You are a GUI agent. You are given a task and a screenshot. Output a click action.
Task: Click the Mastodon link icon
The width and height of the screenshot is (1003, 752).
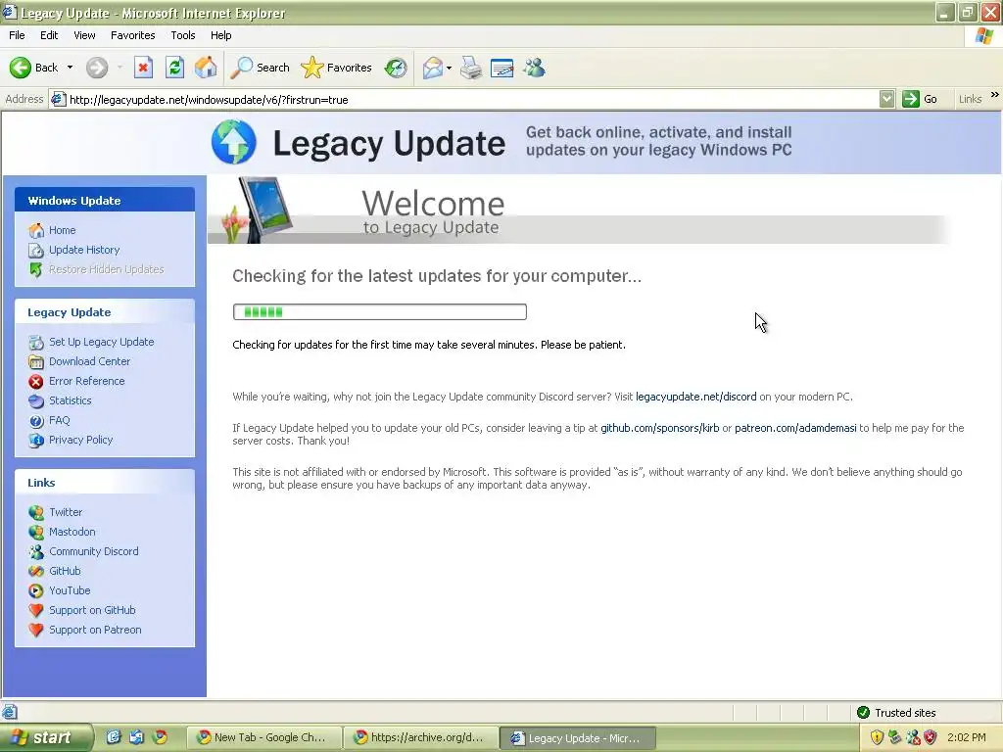click(x=36, y=532)
